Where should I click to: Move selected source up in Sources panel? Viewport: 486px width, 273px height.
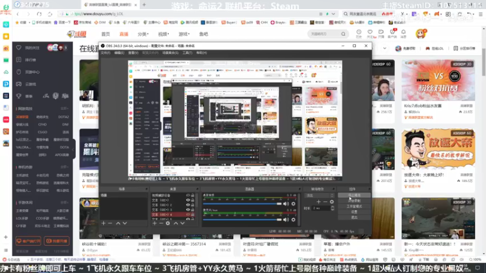(x=176, y=223)
